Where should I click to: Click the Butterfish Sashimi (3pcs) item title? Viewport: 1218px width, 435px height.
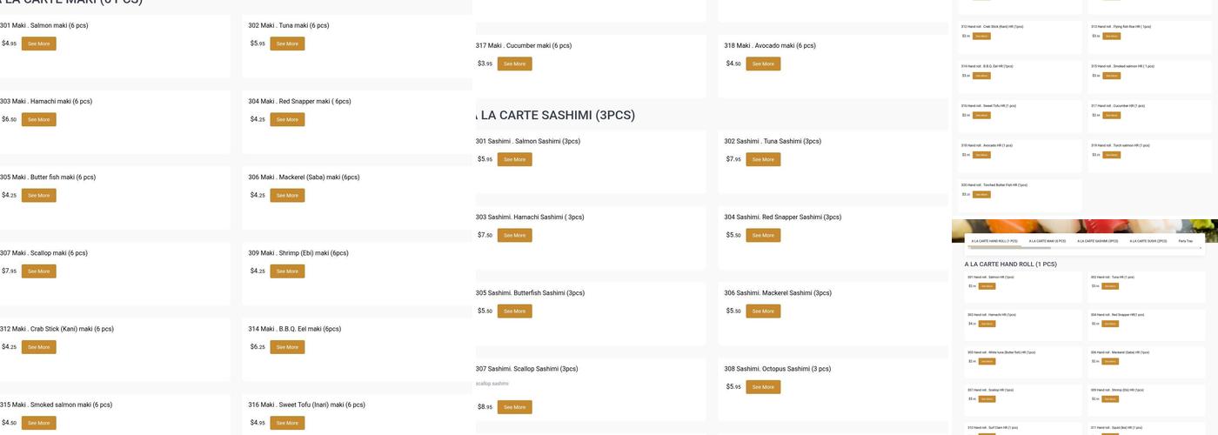(530, 293)
